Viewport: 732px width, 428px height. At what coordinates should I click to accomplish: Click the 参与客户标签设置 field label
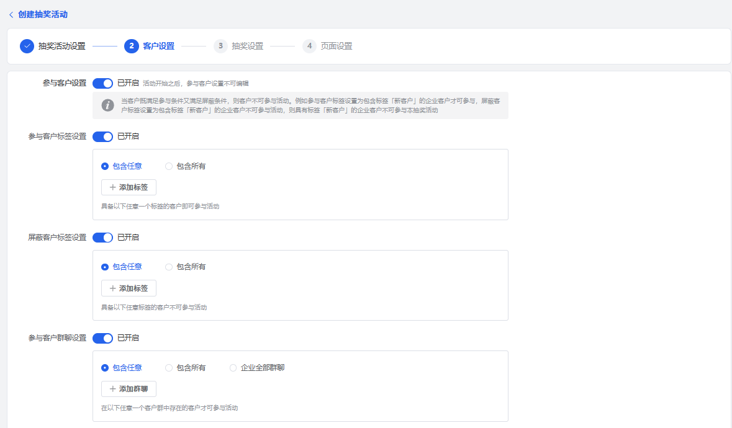click(x=57, y=136)
